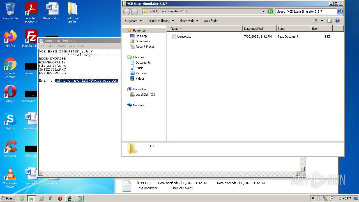Image resolution: width=359 pixels, height=202 pixels.
Task: Click the search magnifier icon in Explorer
Action: pos(340,12)
